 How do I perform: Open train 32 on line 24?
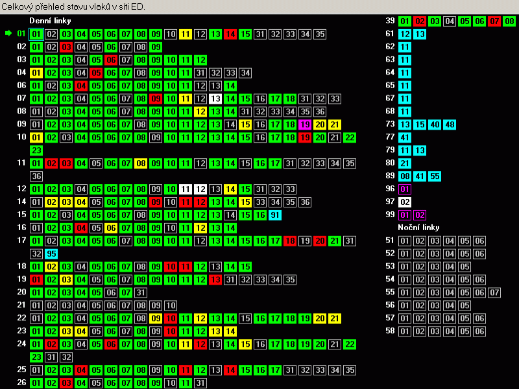click(x=66, y=357)
